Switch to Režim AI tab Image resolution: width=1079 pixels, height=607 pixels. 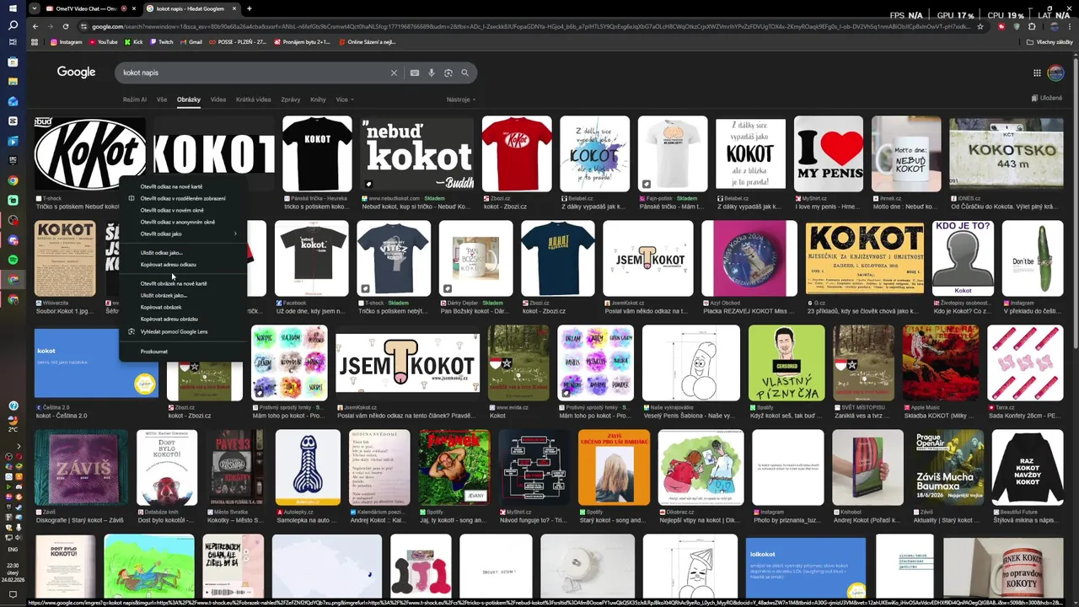pyautogui.click(x=134, y=99)
